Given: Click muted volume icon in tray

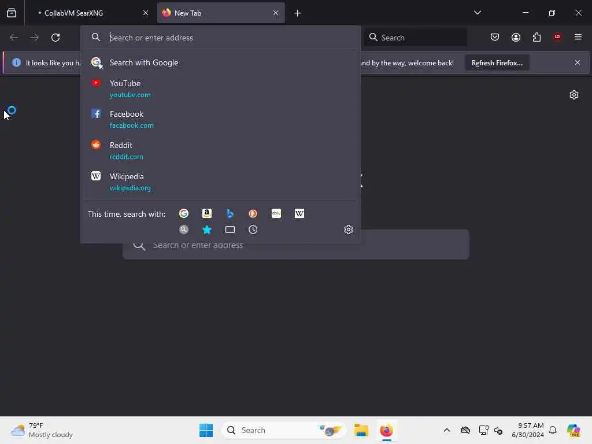Looking at the screenshot, I should 498,430.
